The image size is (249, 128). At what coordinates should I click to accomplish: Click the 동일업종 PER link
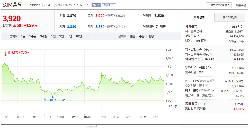(195, 104)
